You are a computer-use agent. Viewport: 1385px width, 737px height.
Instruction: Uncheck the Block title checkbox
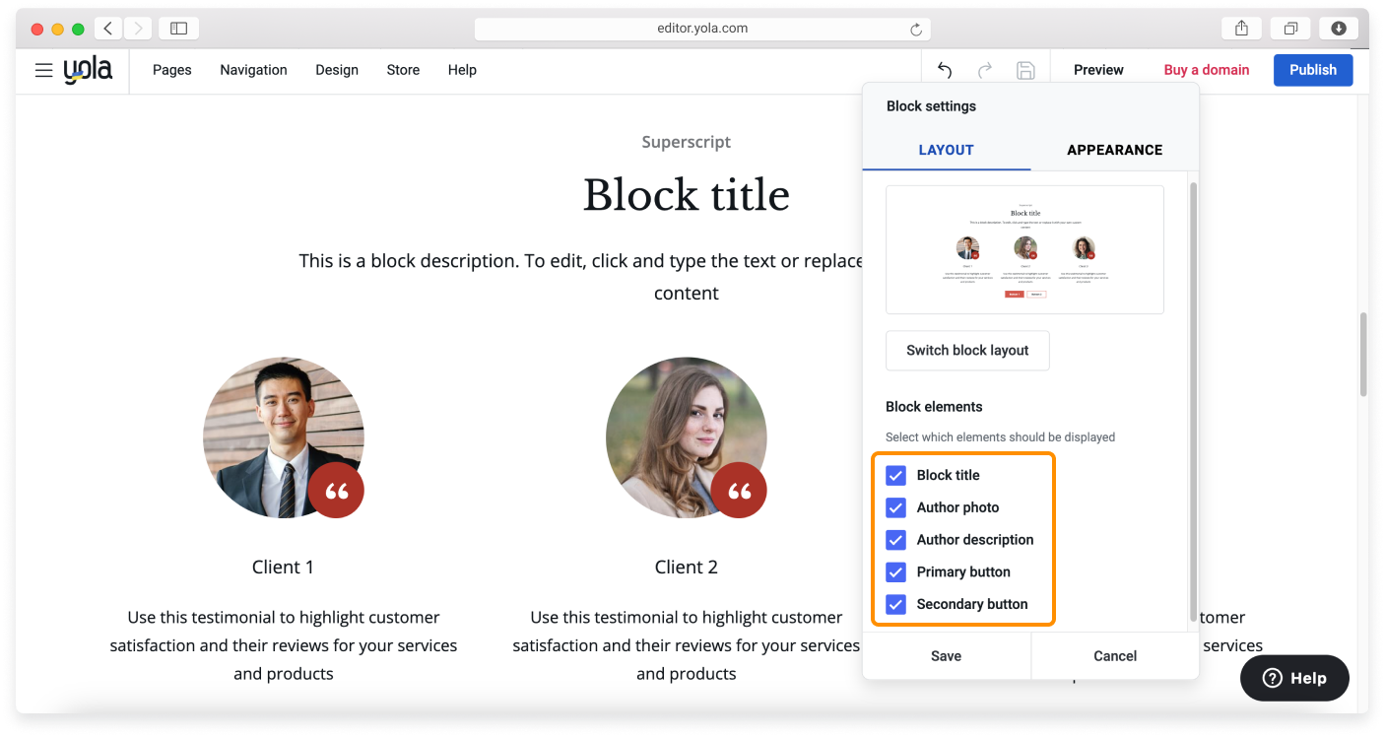pyautogui.click(x=895, y=476)
